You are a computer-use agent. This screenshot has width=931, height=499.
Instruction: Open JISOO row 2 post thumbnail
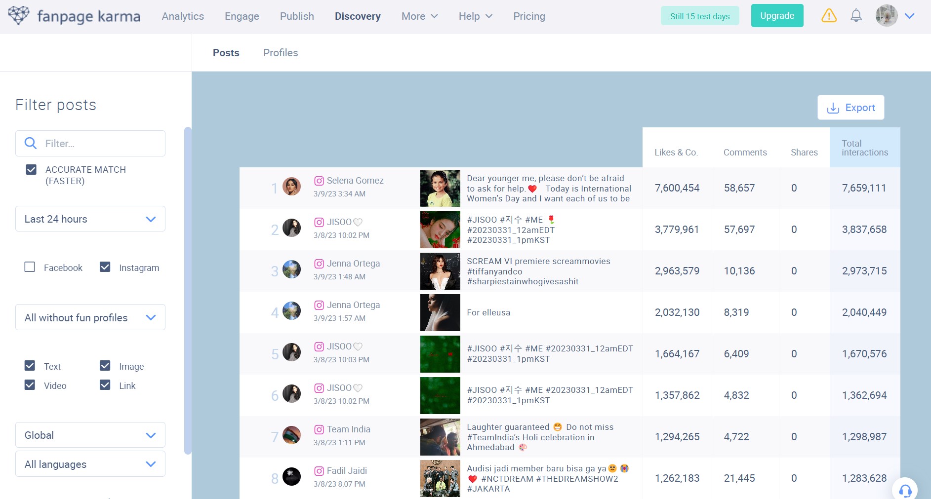440,230
